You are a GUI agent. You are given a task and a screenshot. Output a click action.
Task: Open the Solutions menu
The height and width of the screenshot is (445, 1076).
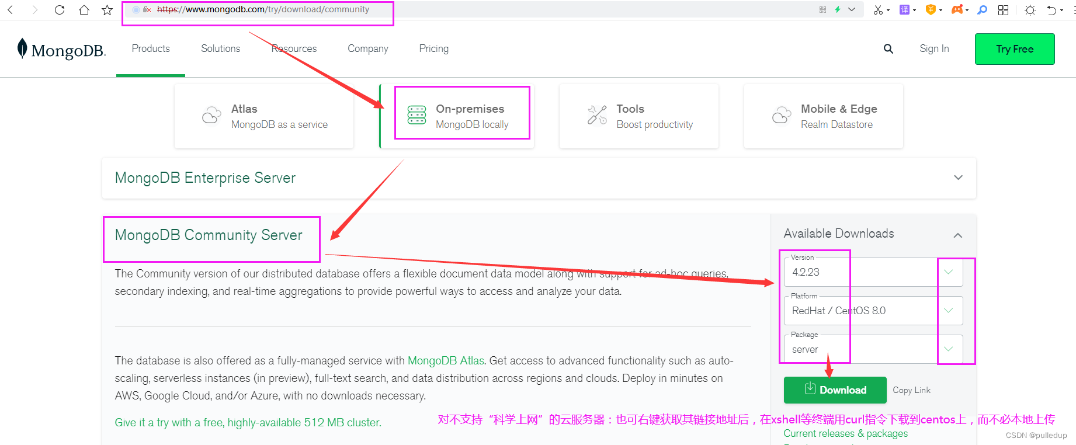pos(221,48)
